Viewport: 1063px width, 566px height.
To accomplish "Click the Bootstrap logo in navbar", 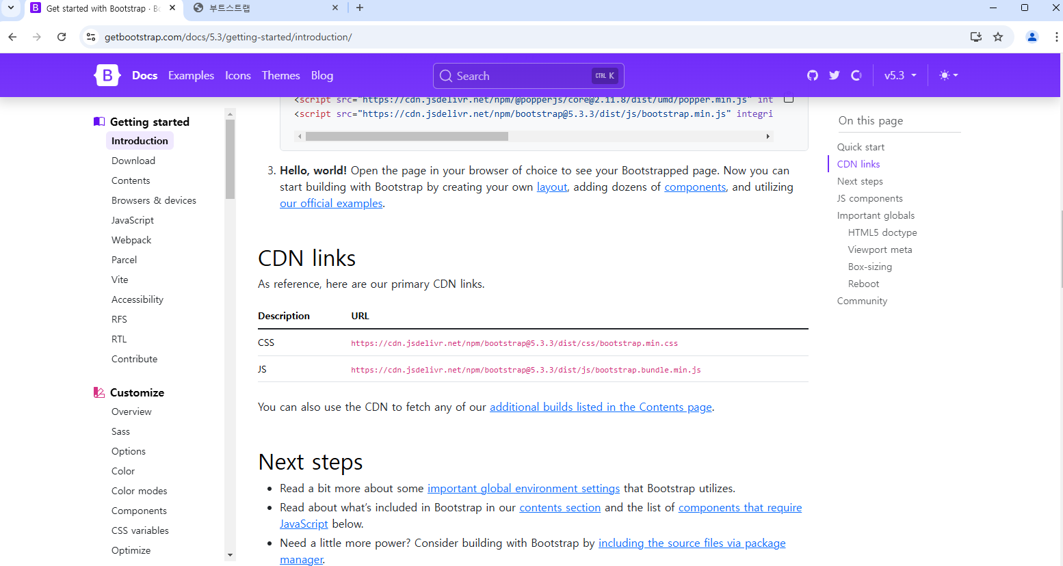I will click(107, 75).
